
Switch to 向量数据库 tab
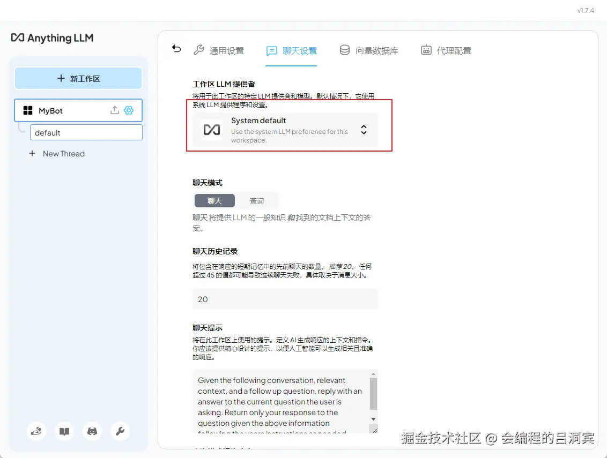(x=369, y=50)
